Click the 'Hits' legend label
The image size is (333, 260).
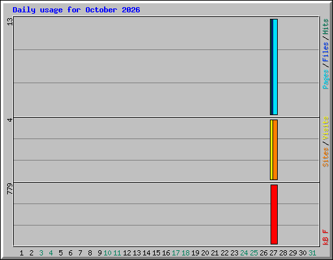[325, 27]
